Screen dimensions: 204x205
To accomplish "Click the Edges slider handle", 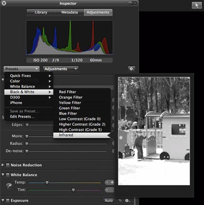I will (x=27, y=125).
